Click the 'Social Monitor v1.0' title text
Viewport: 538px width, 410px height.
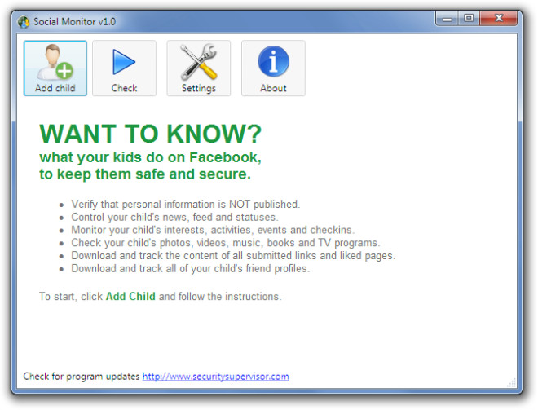pos(74,22)
